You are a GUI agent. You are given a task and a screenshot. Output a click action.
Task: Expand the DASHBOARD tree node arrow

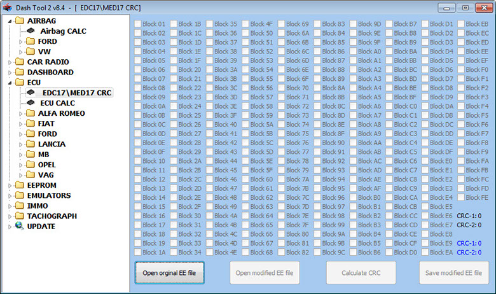pos(9,73)
